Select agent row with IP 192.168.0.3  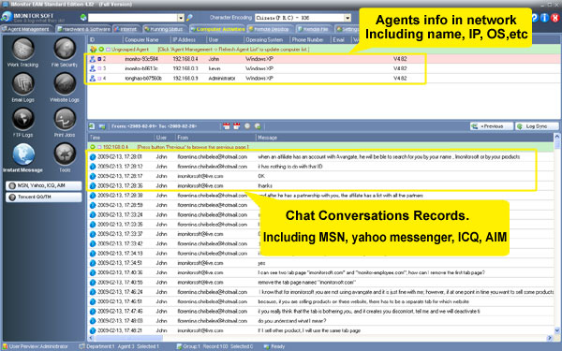324,68
